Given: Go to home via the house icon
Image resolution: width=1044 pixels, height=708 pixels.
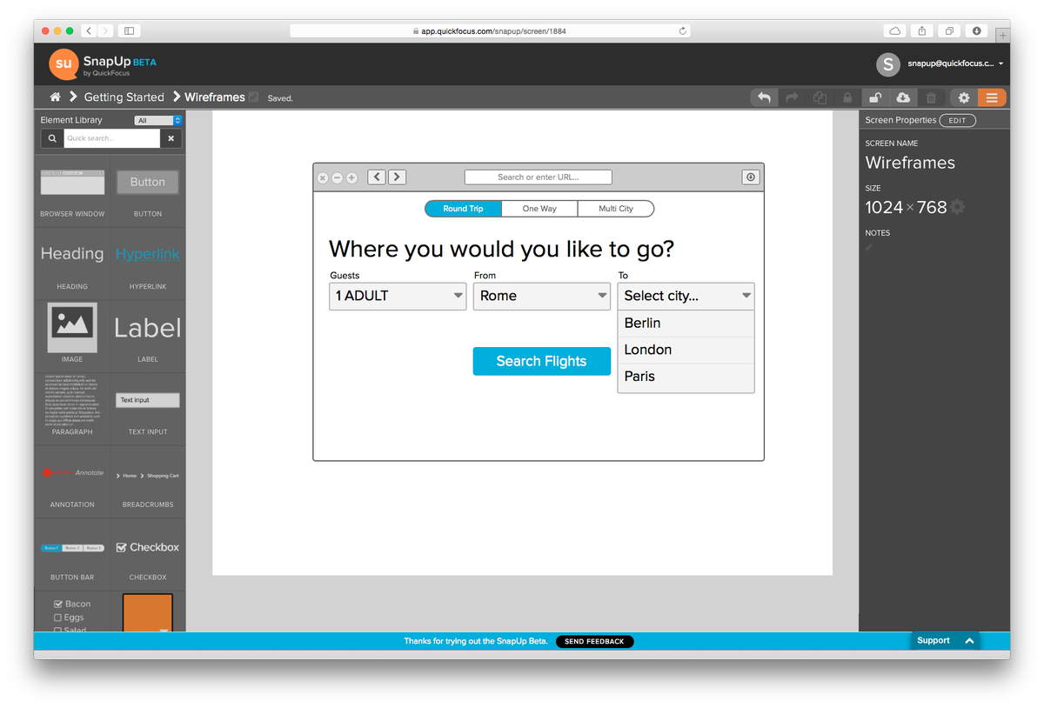Looking at the screenshot, I should coord(55,97).
